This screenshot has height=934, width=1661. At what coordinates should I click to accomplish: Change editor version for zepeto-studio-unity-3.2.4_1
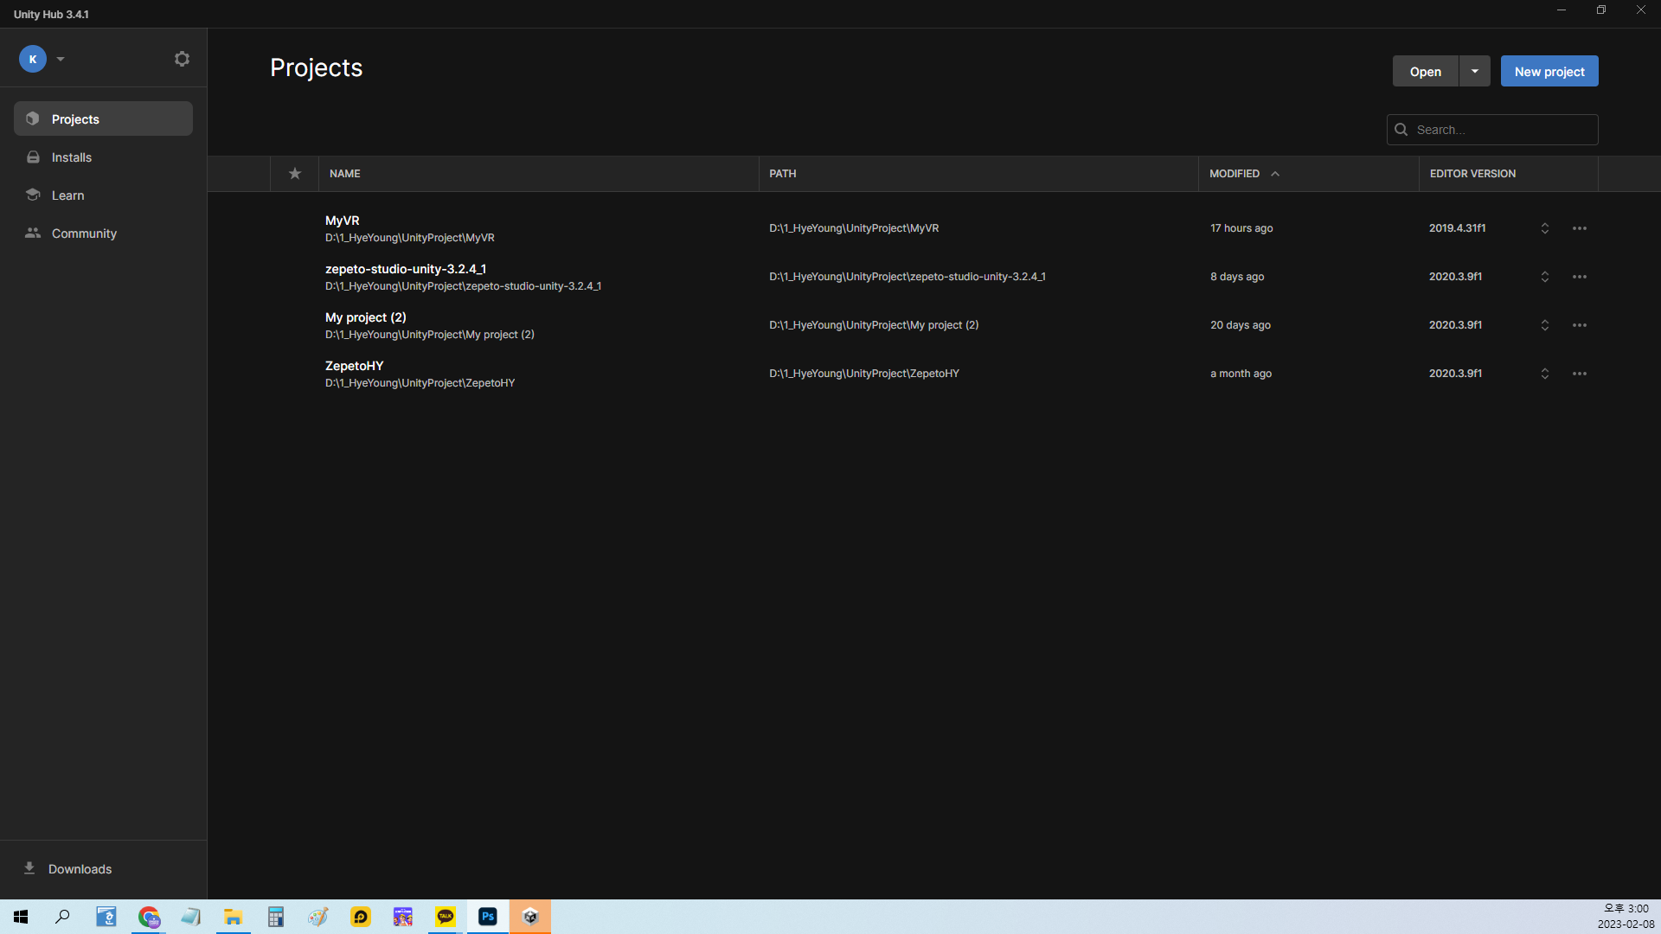tap(1545, 277)
